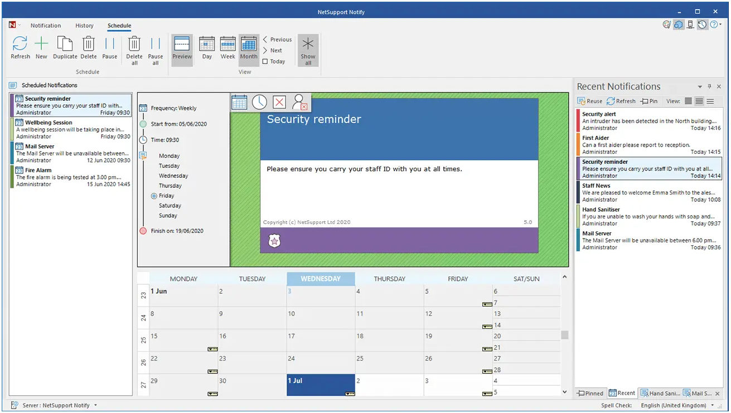Viewport: 731px width, 413px height.
Task: Duplicate the selected scheduled notification
Action: coord(65,49)
